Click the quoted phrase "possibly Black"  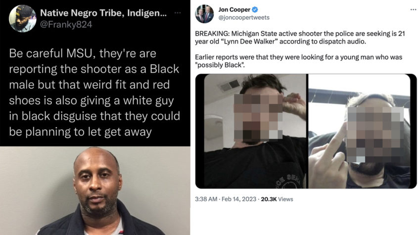[220, 65]
